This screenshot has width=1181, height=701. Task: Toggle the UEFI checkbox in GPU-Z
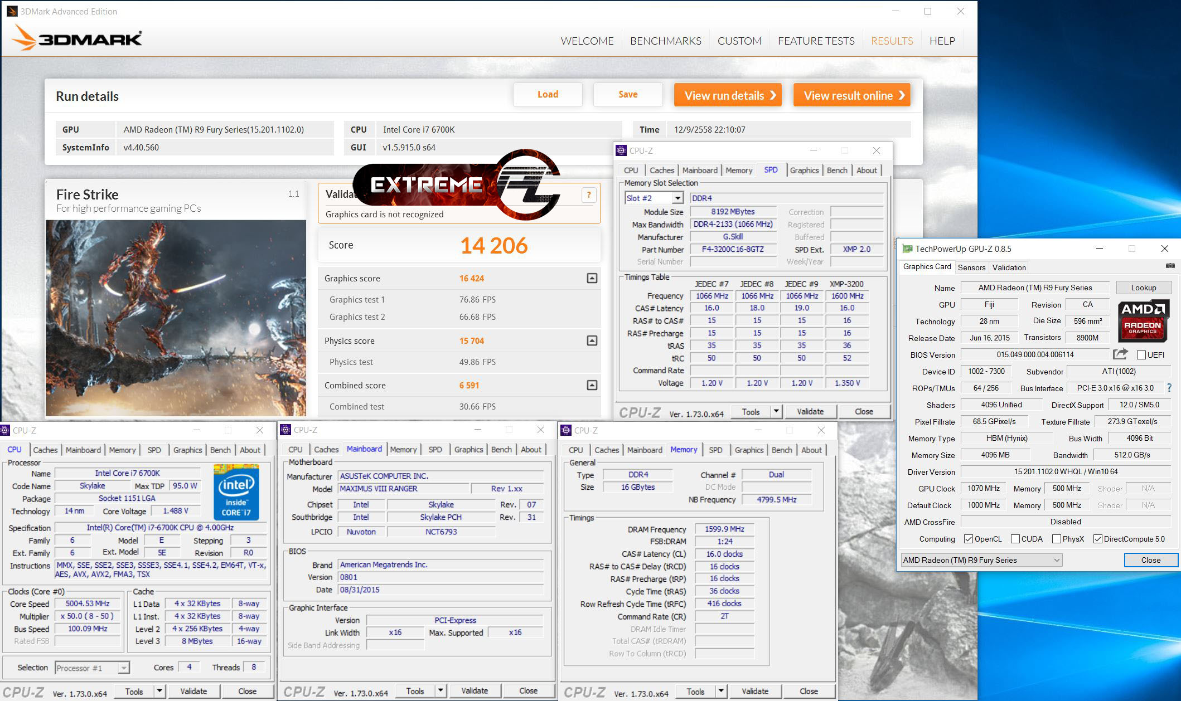click(x=1141, y=355)
